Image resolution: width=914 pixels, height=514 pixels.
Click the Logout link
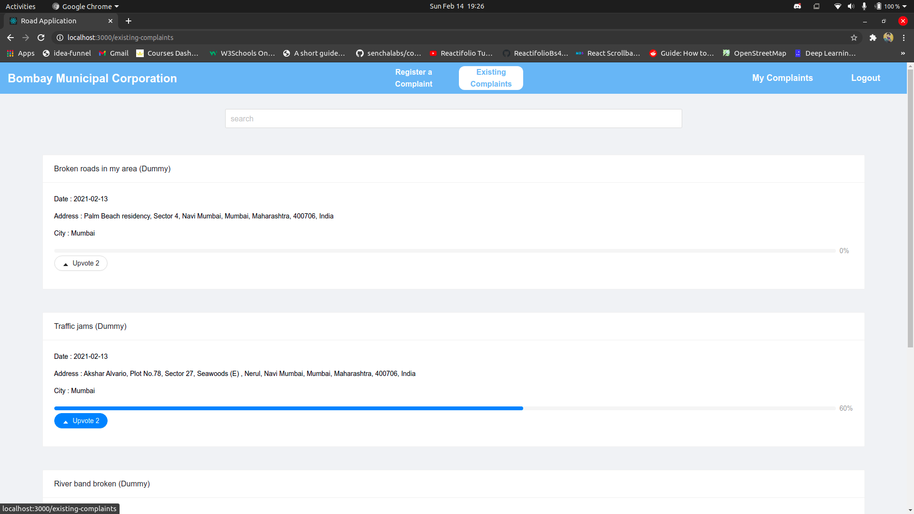pos(865,78)
